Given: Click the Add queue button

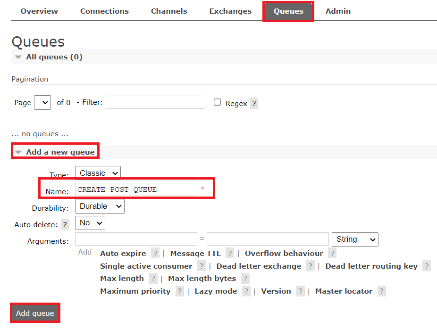Looking at the screenshot, I should 35,313.
